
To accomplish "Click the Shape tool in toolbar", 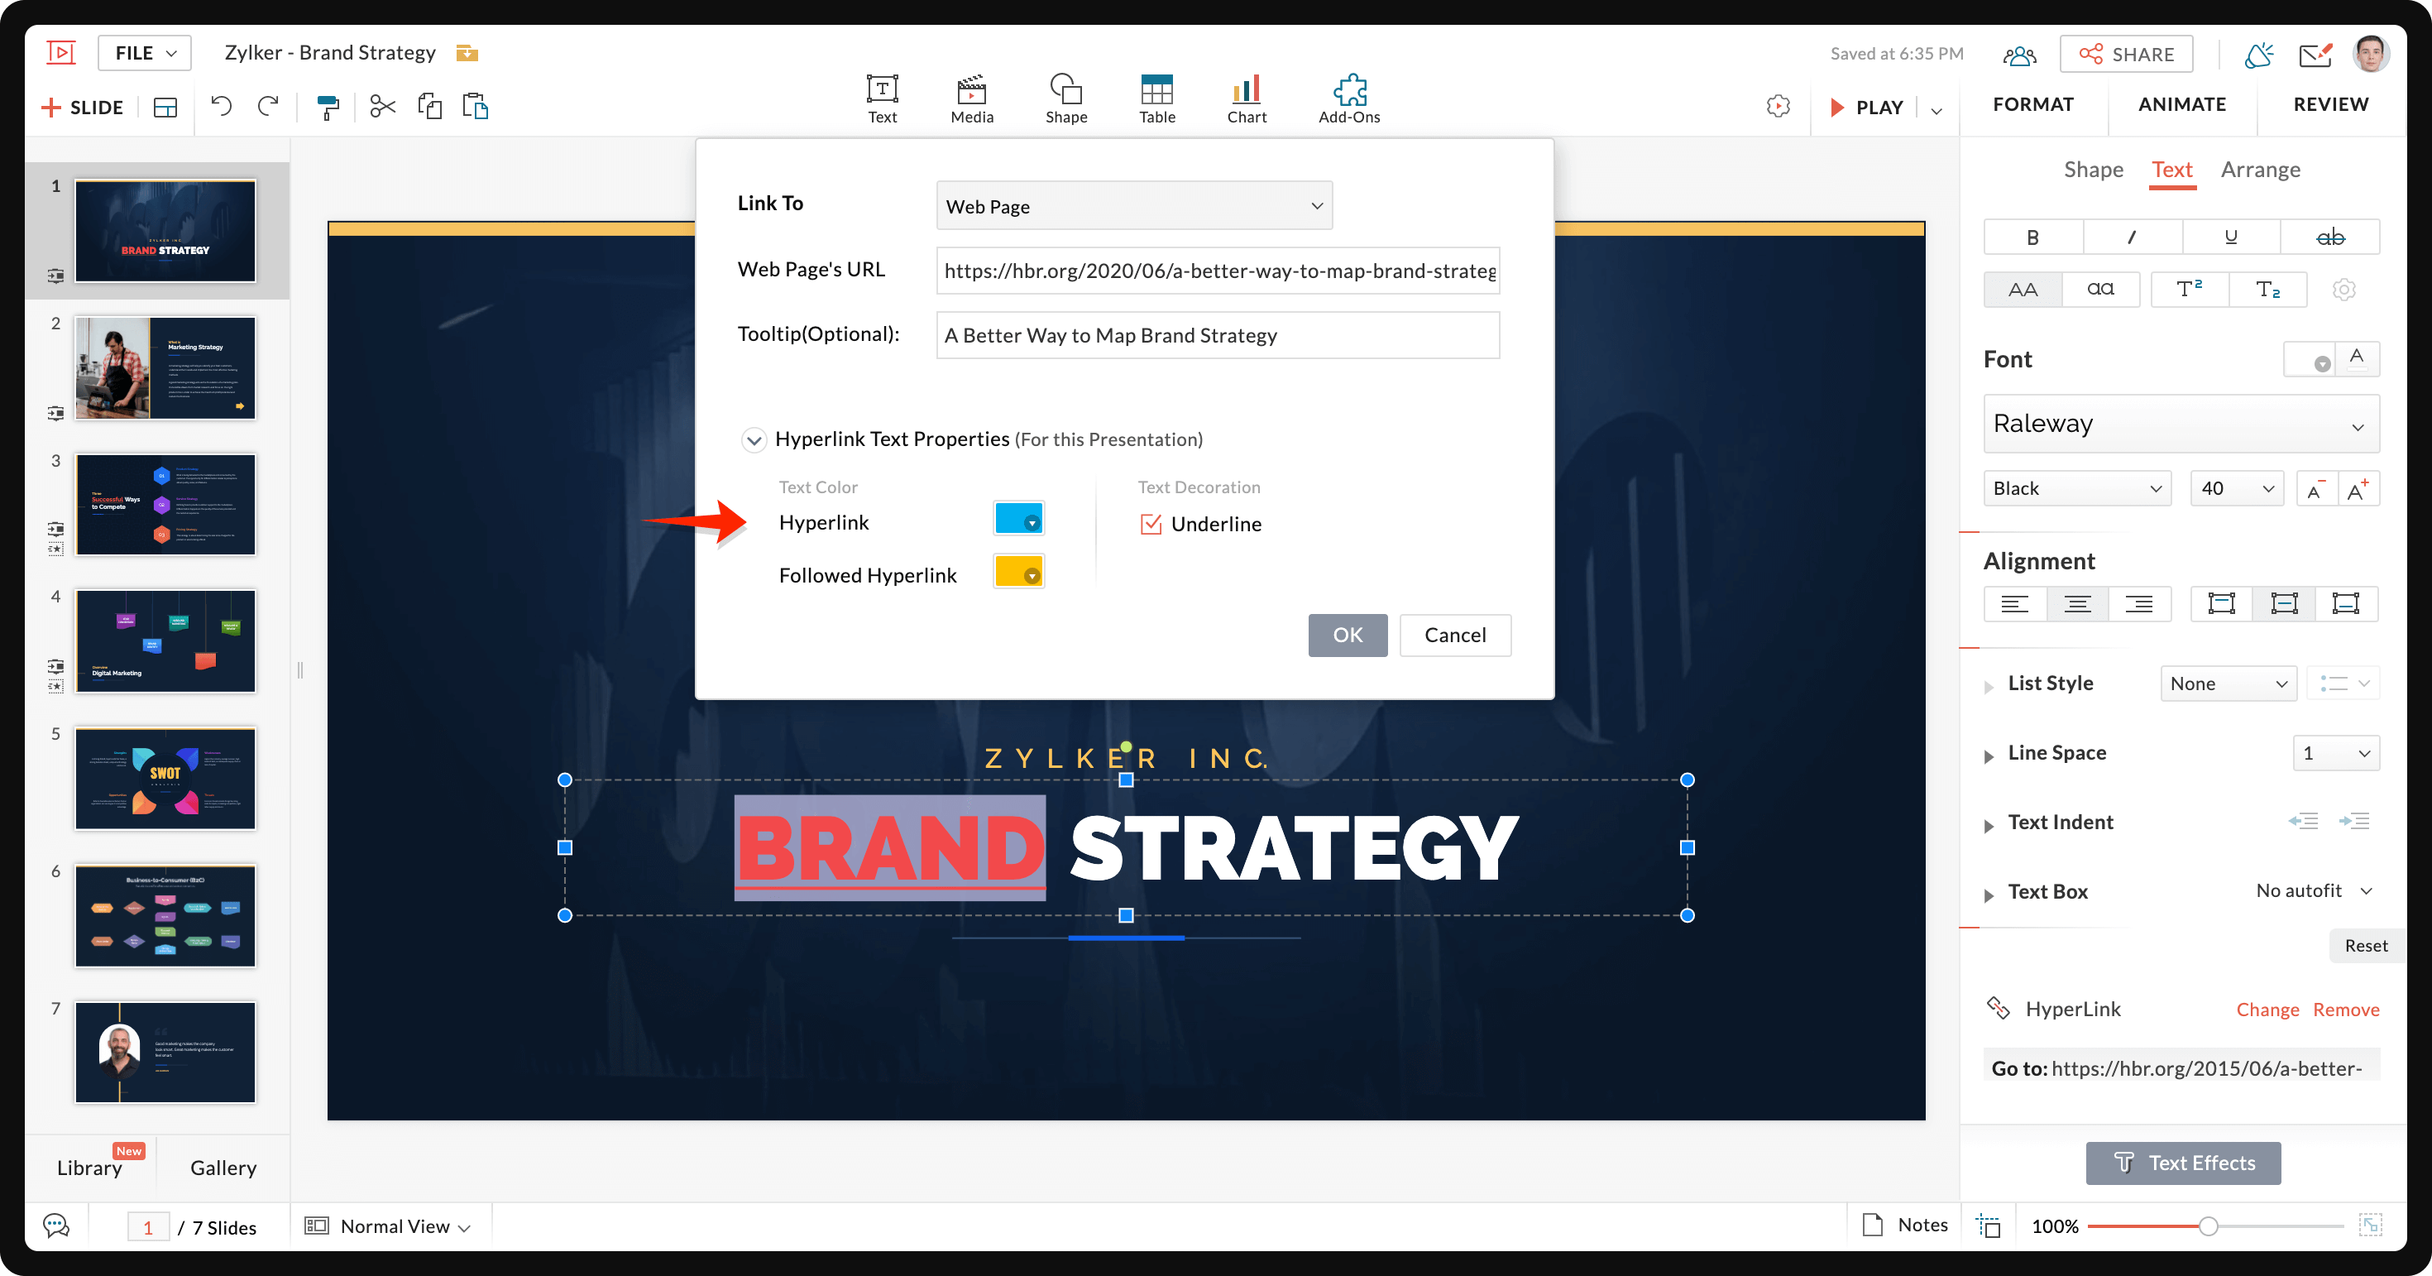I will click(1063, 92).
